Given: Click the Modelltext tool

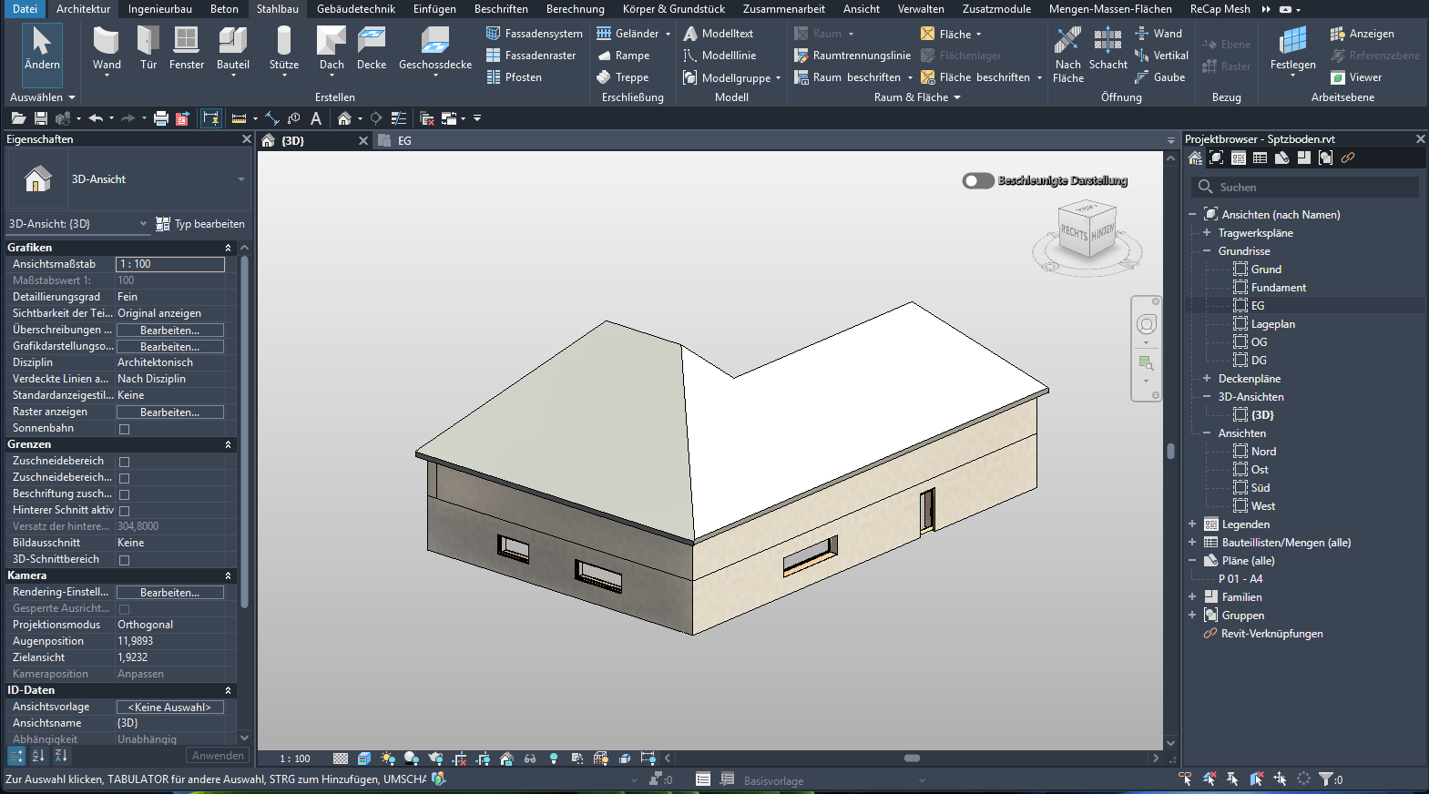Looking at the screenshot, I should coord(718,34).
